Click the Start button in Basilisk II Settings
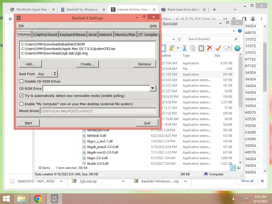272x204 pixels. [x=28, y=123]
